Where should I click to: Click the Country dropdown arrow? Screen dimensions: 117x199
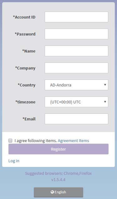105,85
